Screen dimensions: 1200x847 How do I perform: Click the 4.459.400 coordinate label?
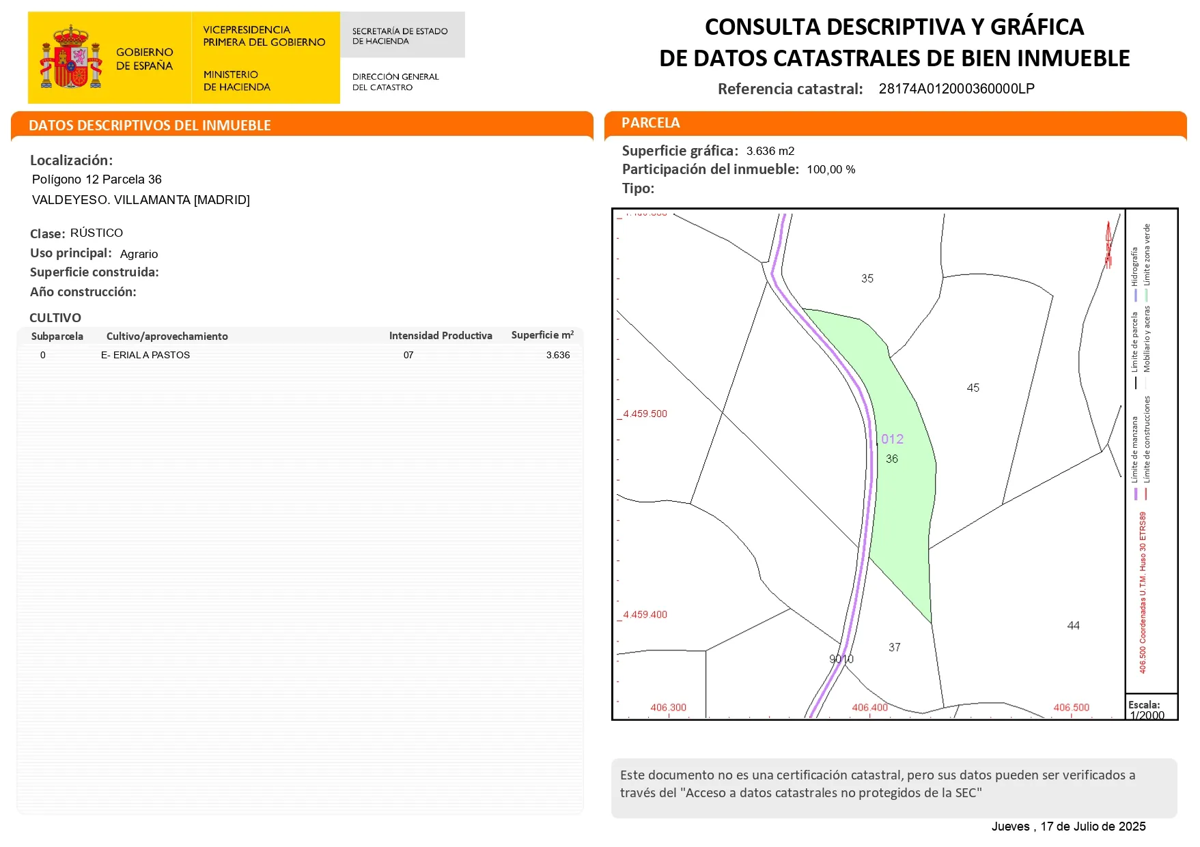point(645,614)
